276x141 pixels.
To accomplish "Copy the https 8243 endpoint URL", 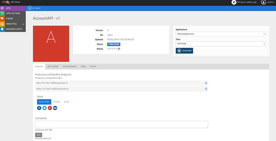I will click(206, 89).
